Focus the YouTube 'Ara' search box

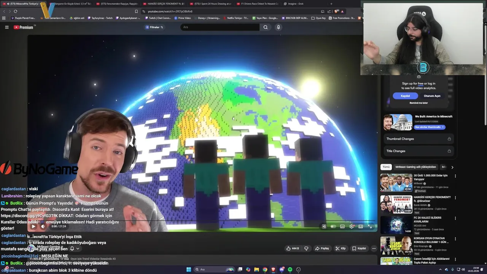(220, 27)
